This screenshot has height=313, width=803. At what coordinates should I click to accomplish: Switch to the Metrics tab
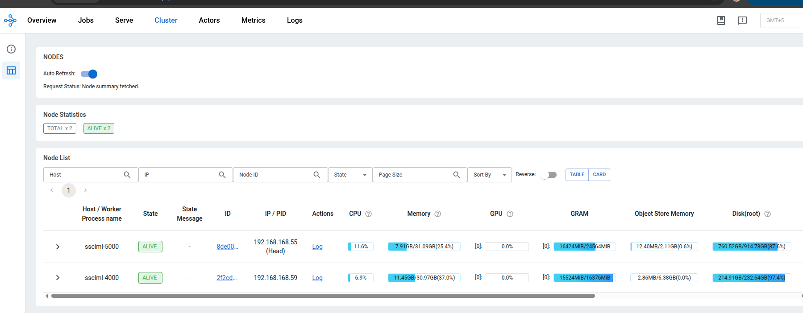click(x=253, y=21)
